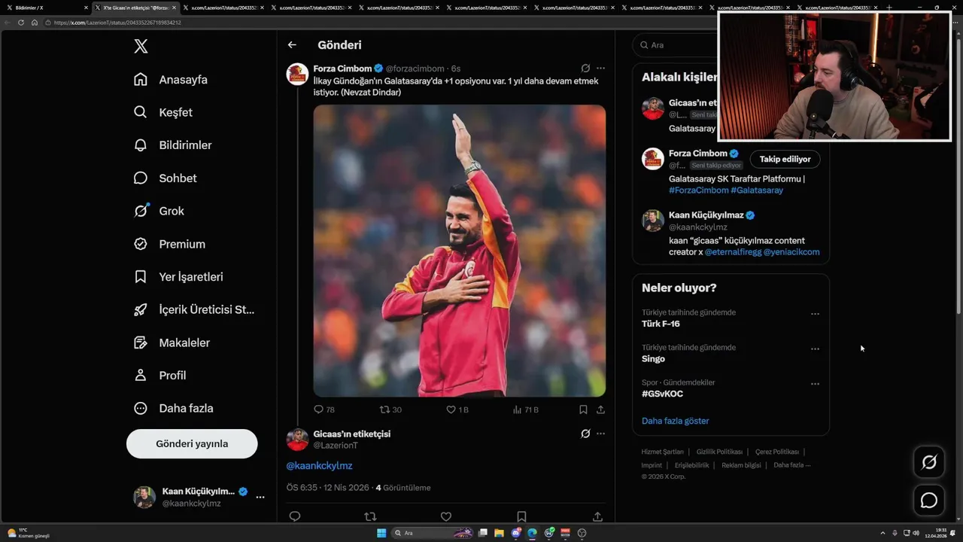The height and width of the screenshot is (542, 963).
Task: Open the floating messages button
Action: coord(929,500)
